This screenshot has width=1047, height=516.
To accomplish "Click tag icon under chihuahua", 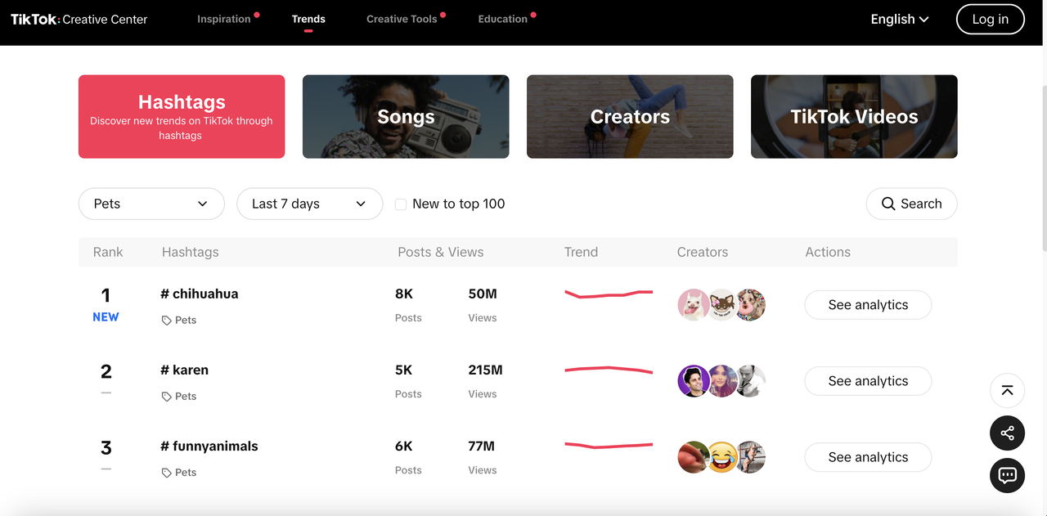I will 166,321.
